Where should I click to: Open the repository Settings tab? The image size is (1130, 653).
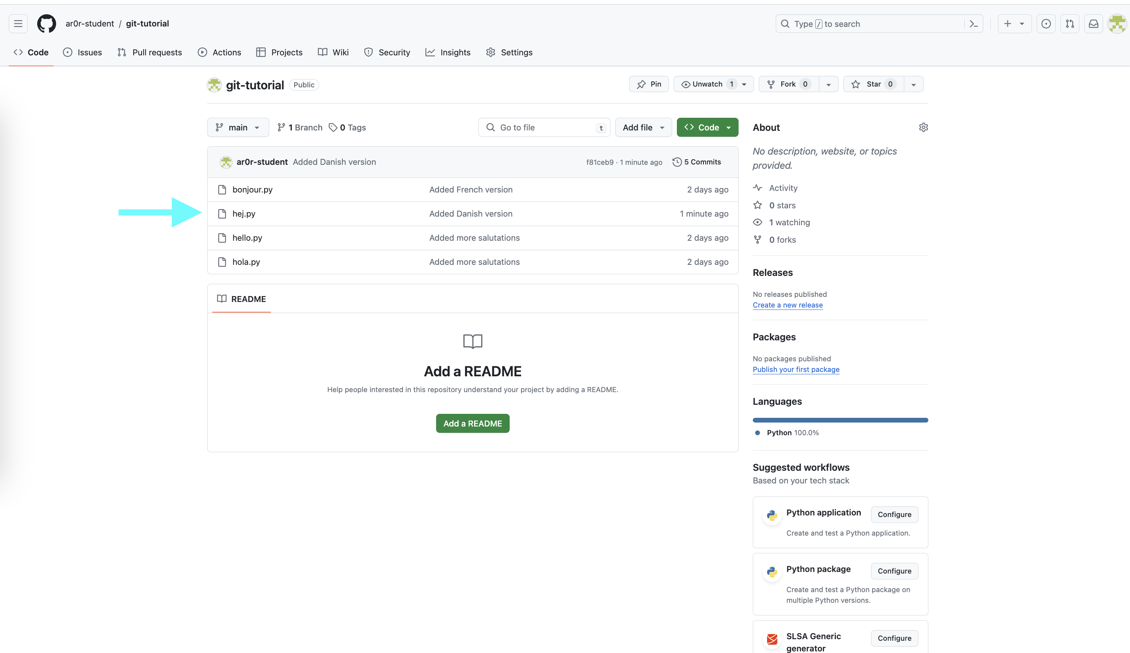[x=509, y=53]
